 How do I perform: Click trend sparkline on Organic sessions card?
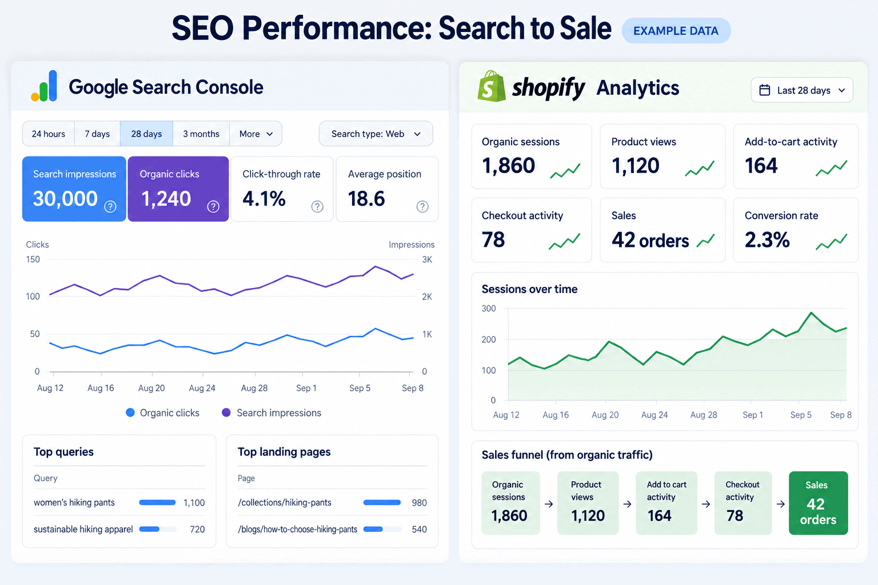point(565,170)
